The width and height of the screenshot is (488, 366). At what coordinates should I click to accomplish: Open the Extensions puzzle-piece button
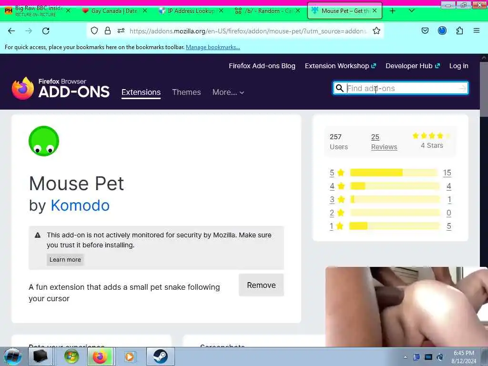point(459,30)
